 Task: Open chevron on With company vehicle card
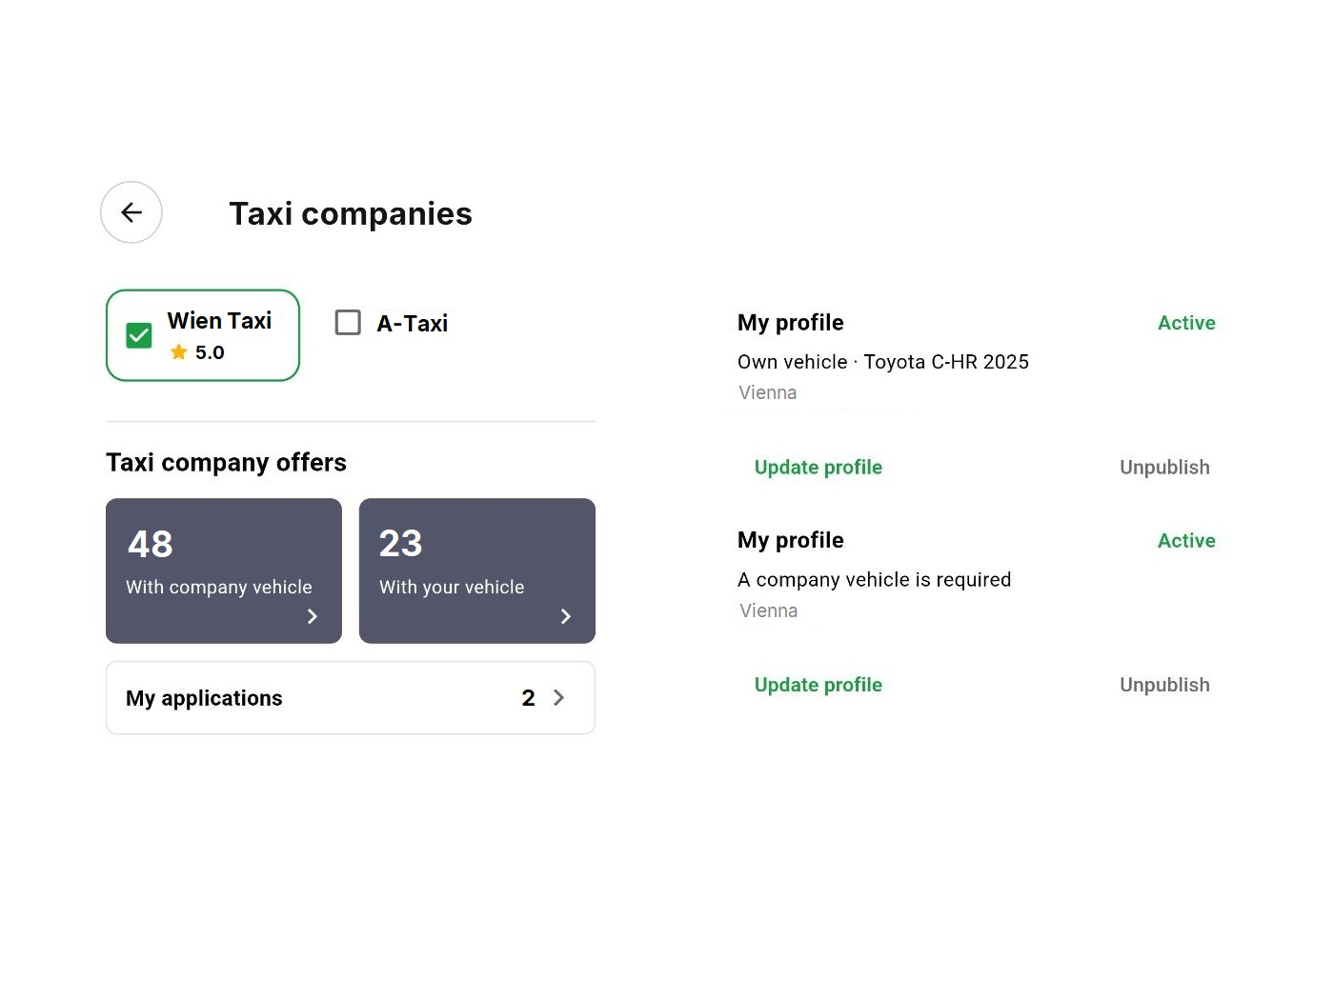[x=312, y=616]
